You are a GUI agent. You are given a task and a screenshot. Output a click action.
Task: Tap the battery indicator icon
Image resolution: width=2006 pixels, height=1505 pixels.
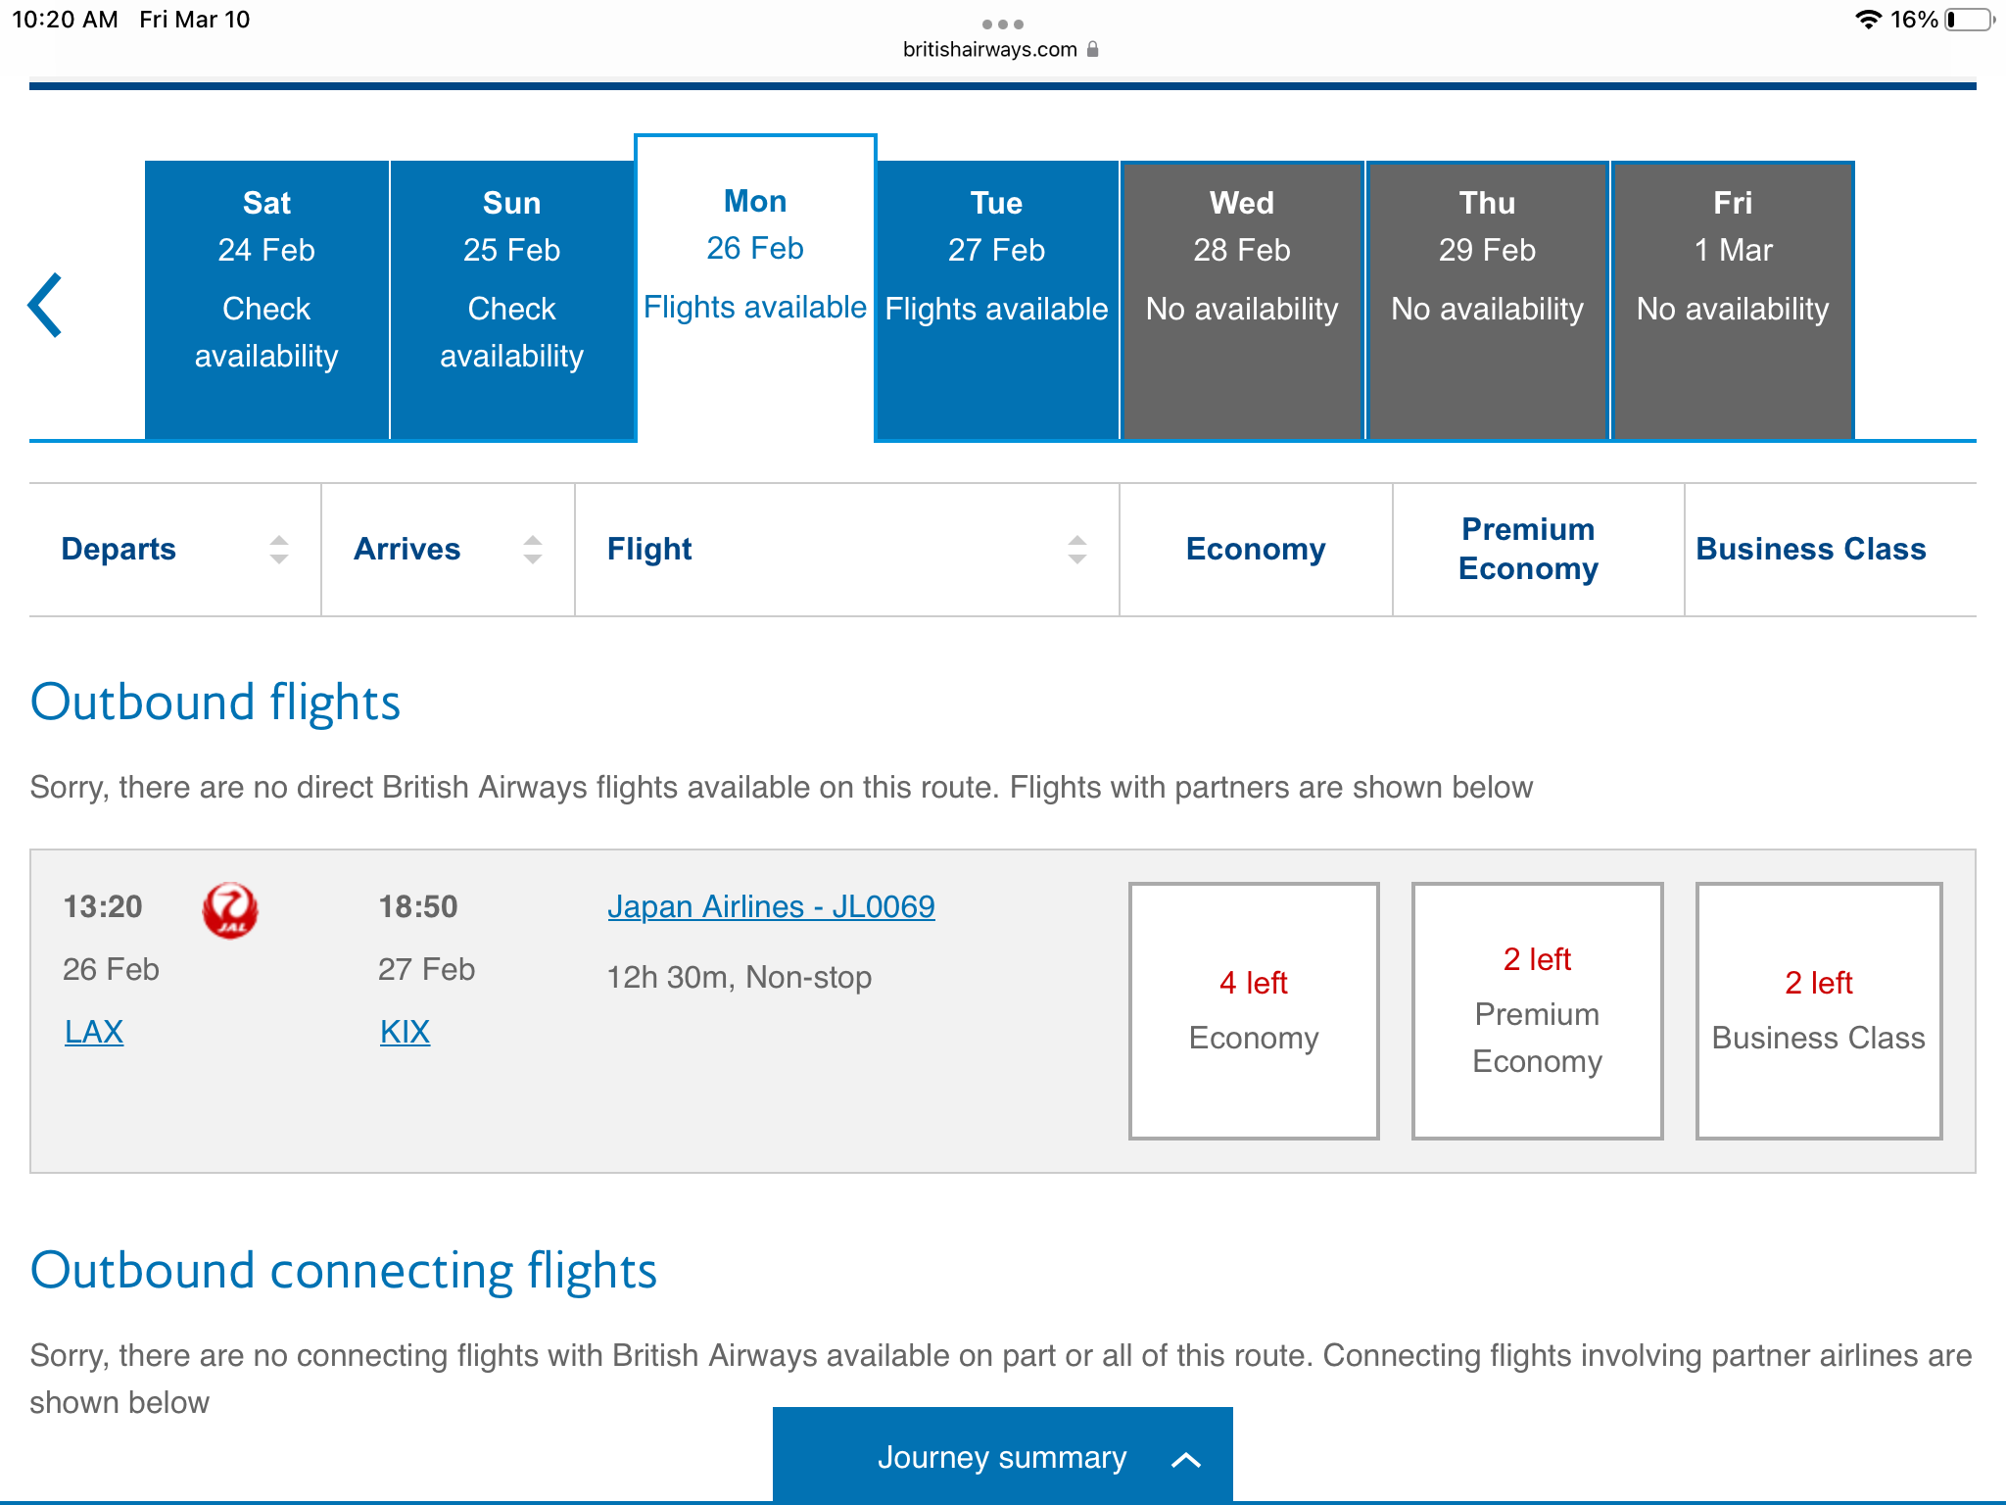pos(1970,20)
